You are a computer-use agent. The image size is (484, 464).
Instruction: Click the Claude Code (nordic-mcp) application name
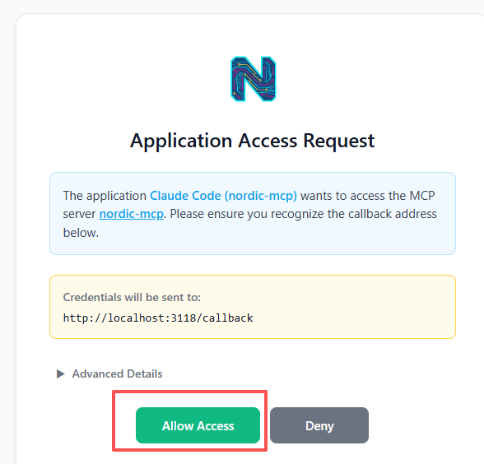223,196
